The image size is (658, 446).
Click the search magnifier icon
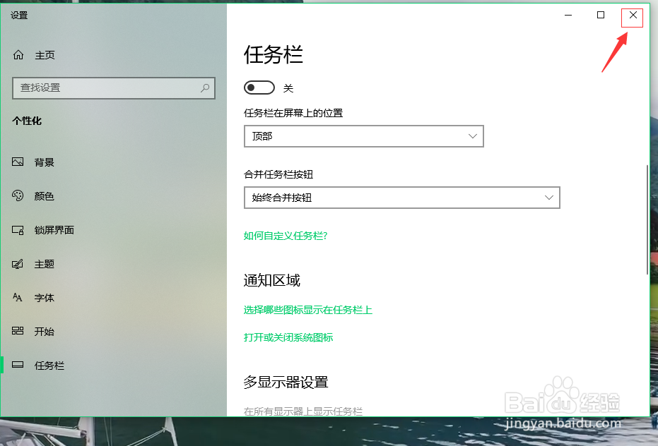point(205,88)
